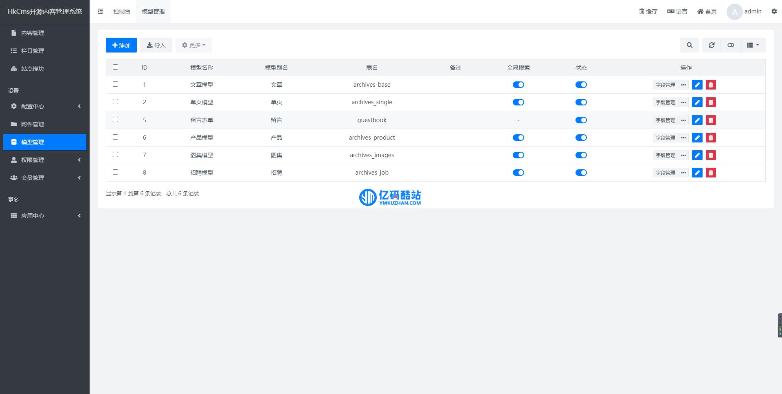782x394 pixels.
Task: Open more options for 单页模型
Action: pos(683,102)
